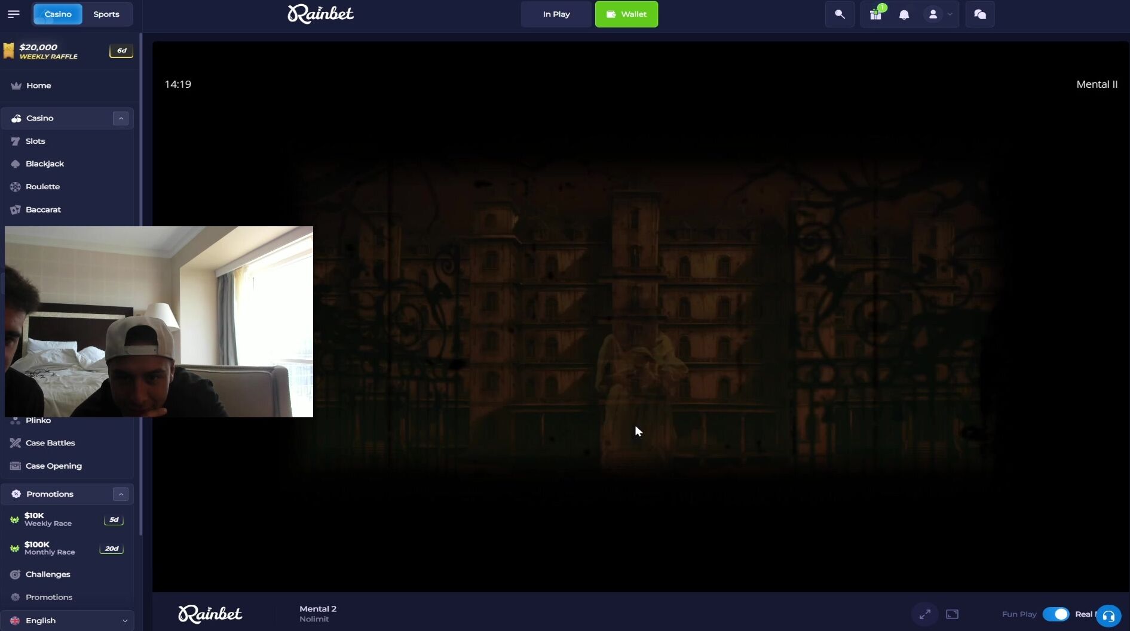This screenshot has width=1130, height=631.
Task: Click the Blackjack spade icon
Action: tap(16, 164)
